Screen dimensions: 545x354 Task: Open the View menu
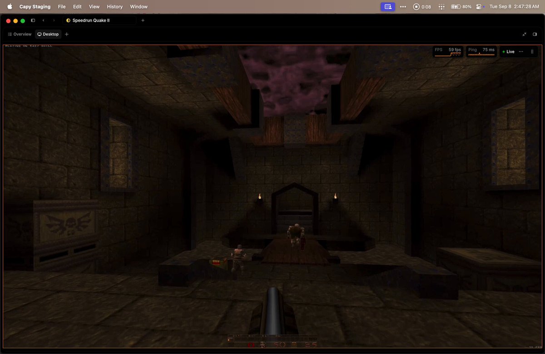[94, 7]
